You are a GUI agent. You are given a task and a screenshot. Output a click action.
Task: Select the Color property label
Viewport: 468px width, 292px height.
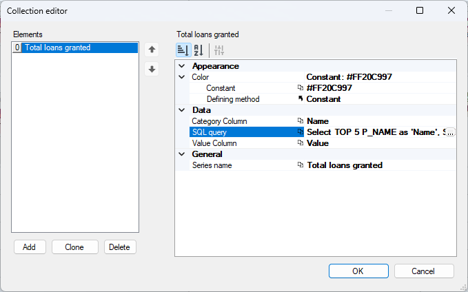[201, 77]
